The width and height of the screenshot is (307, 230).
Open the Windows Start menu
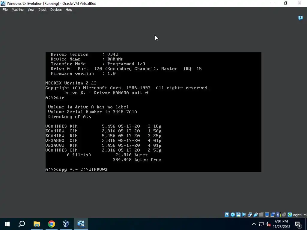tap(7, 224)
